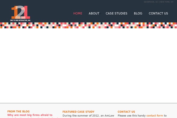177x118 pixels.
Task: Open the CONTACT US menu item
Action: click(158, 14)
